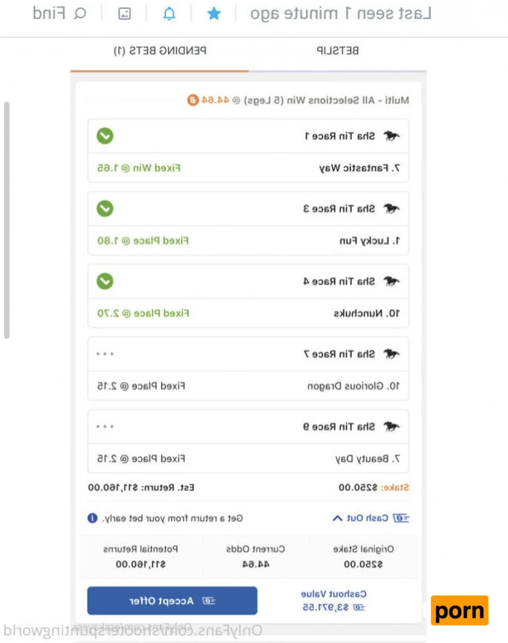Collapse the Cash Out section chevron
The height and width of the screenshot is (643, 508).
[337, 518]
